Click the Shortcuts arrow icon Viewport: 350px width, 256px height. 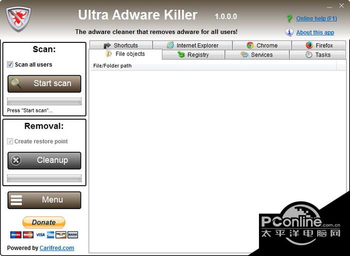coord(107,45)
